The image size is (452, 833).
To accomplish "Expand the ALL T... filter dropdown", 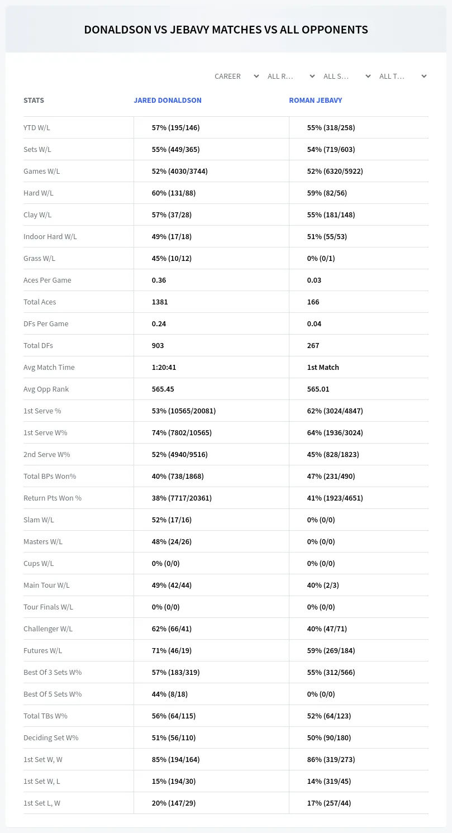I will 403,76.
